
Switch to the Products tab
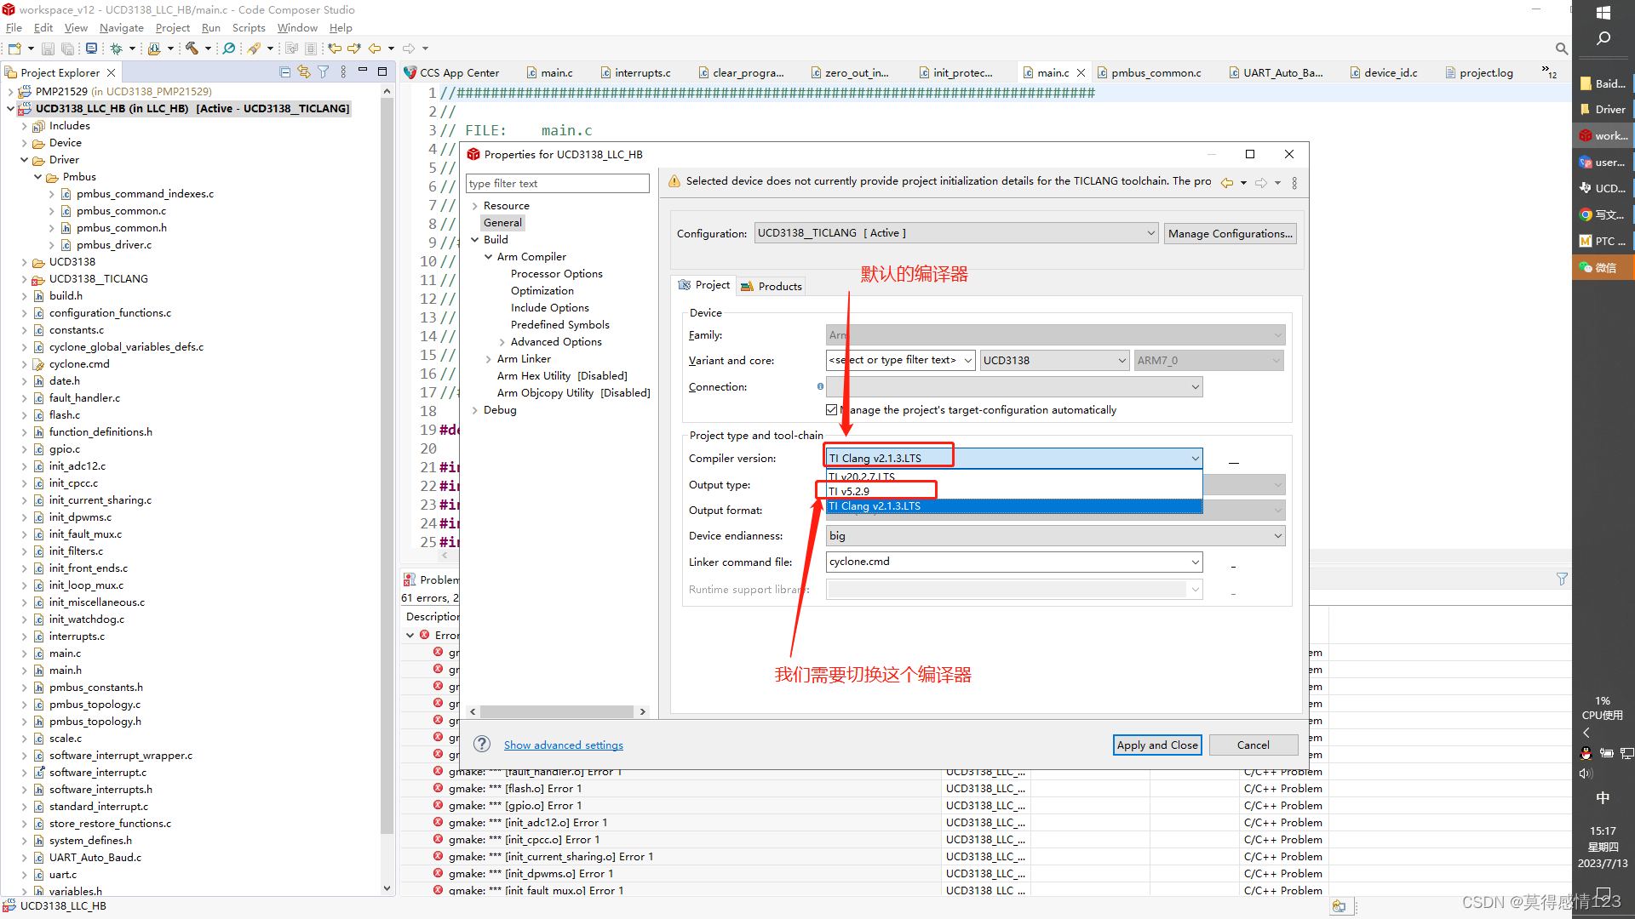point(772,286)
